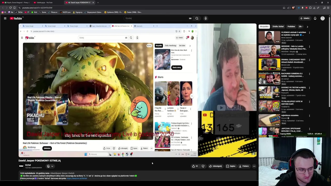This screenshot has height=186, width=331.
Task: Open the YouTube hamburger guide menu
Action: point(5,18)
